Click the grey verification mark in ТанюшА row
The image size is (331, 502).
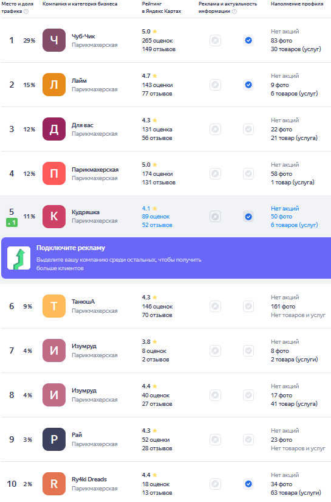point(248,307)
